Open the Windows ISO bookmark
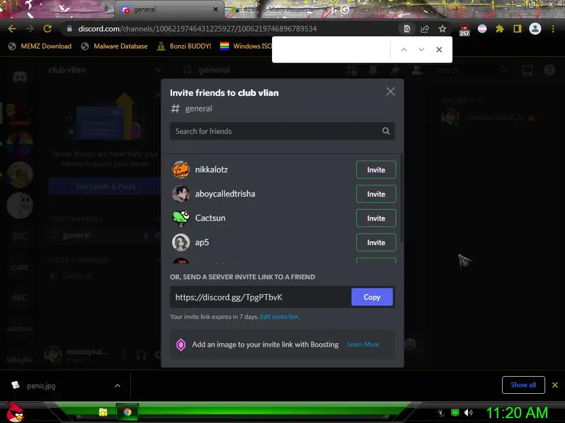Screen dimensions: 565x423 coord(246,46)
